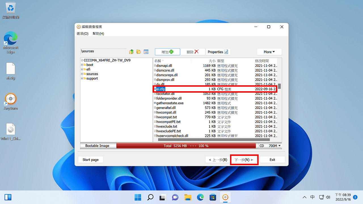This screenshot has width=363, height=204.
Task: Open the 選項(O) menu
Action: point(83,33)
